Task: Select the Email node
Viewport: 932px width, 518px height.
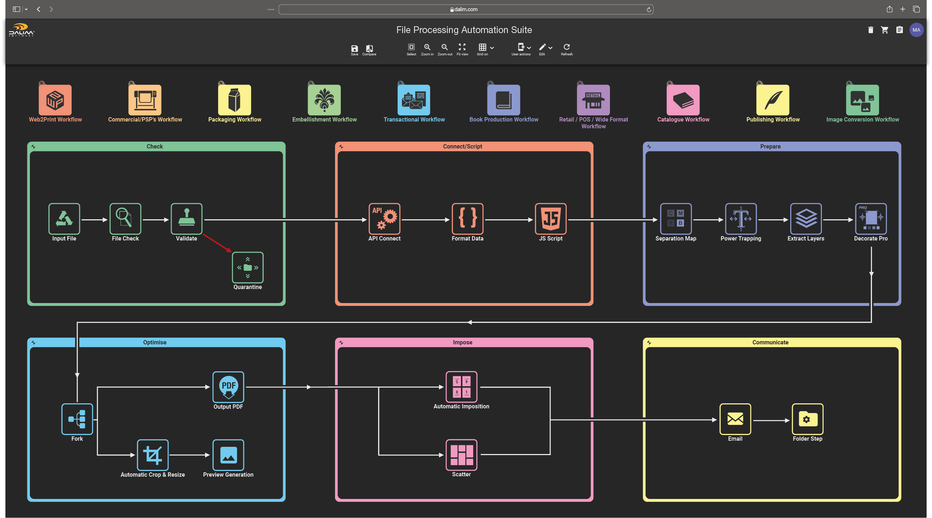Action: point(735,419)
